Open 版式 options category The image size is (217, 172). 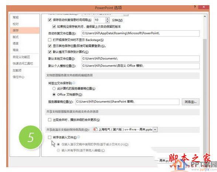16,37
